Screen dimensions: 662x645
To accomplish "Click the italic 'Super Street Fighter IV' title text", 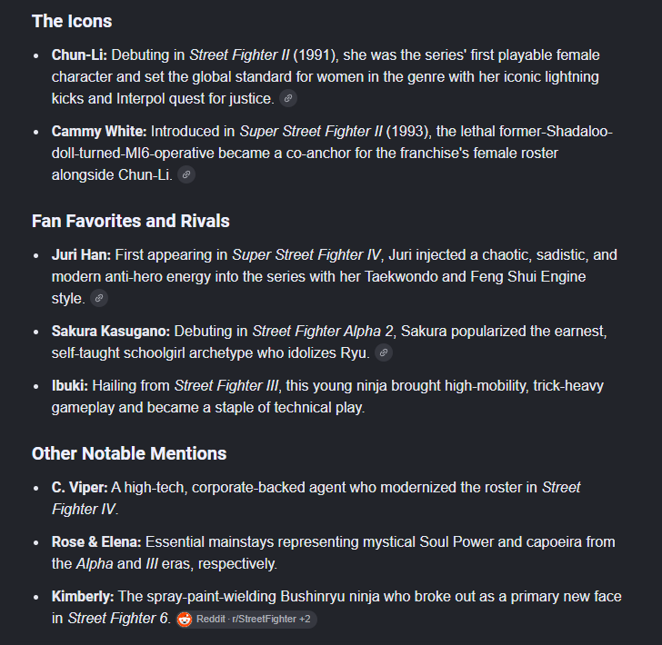I will (x=306, y=255).
